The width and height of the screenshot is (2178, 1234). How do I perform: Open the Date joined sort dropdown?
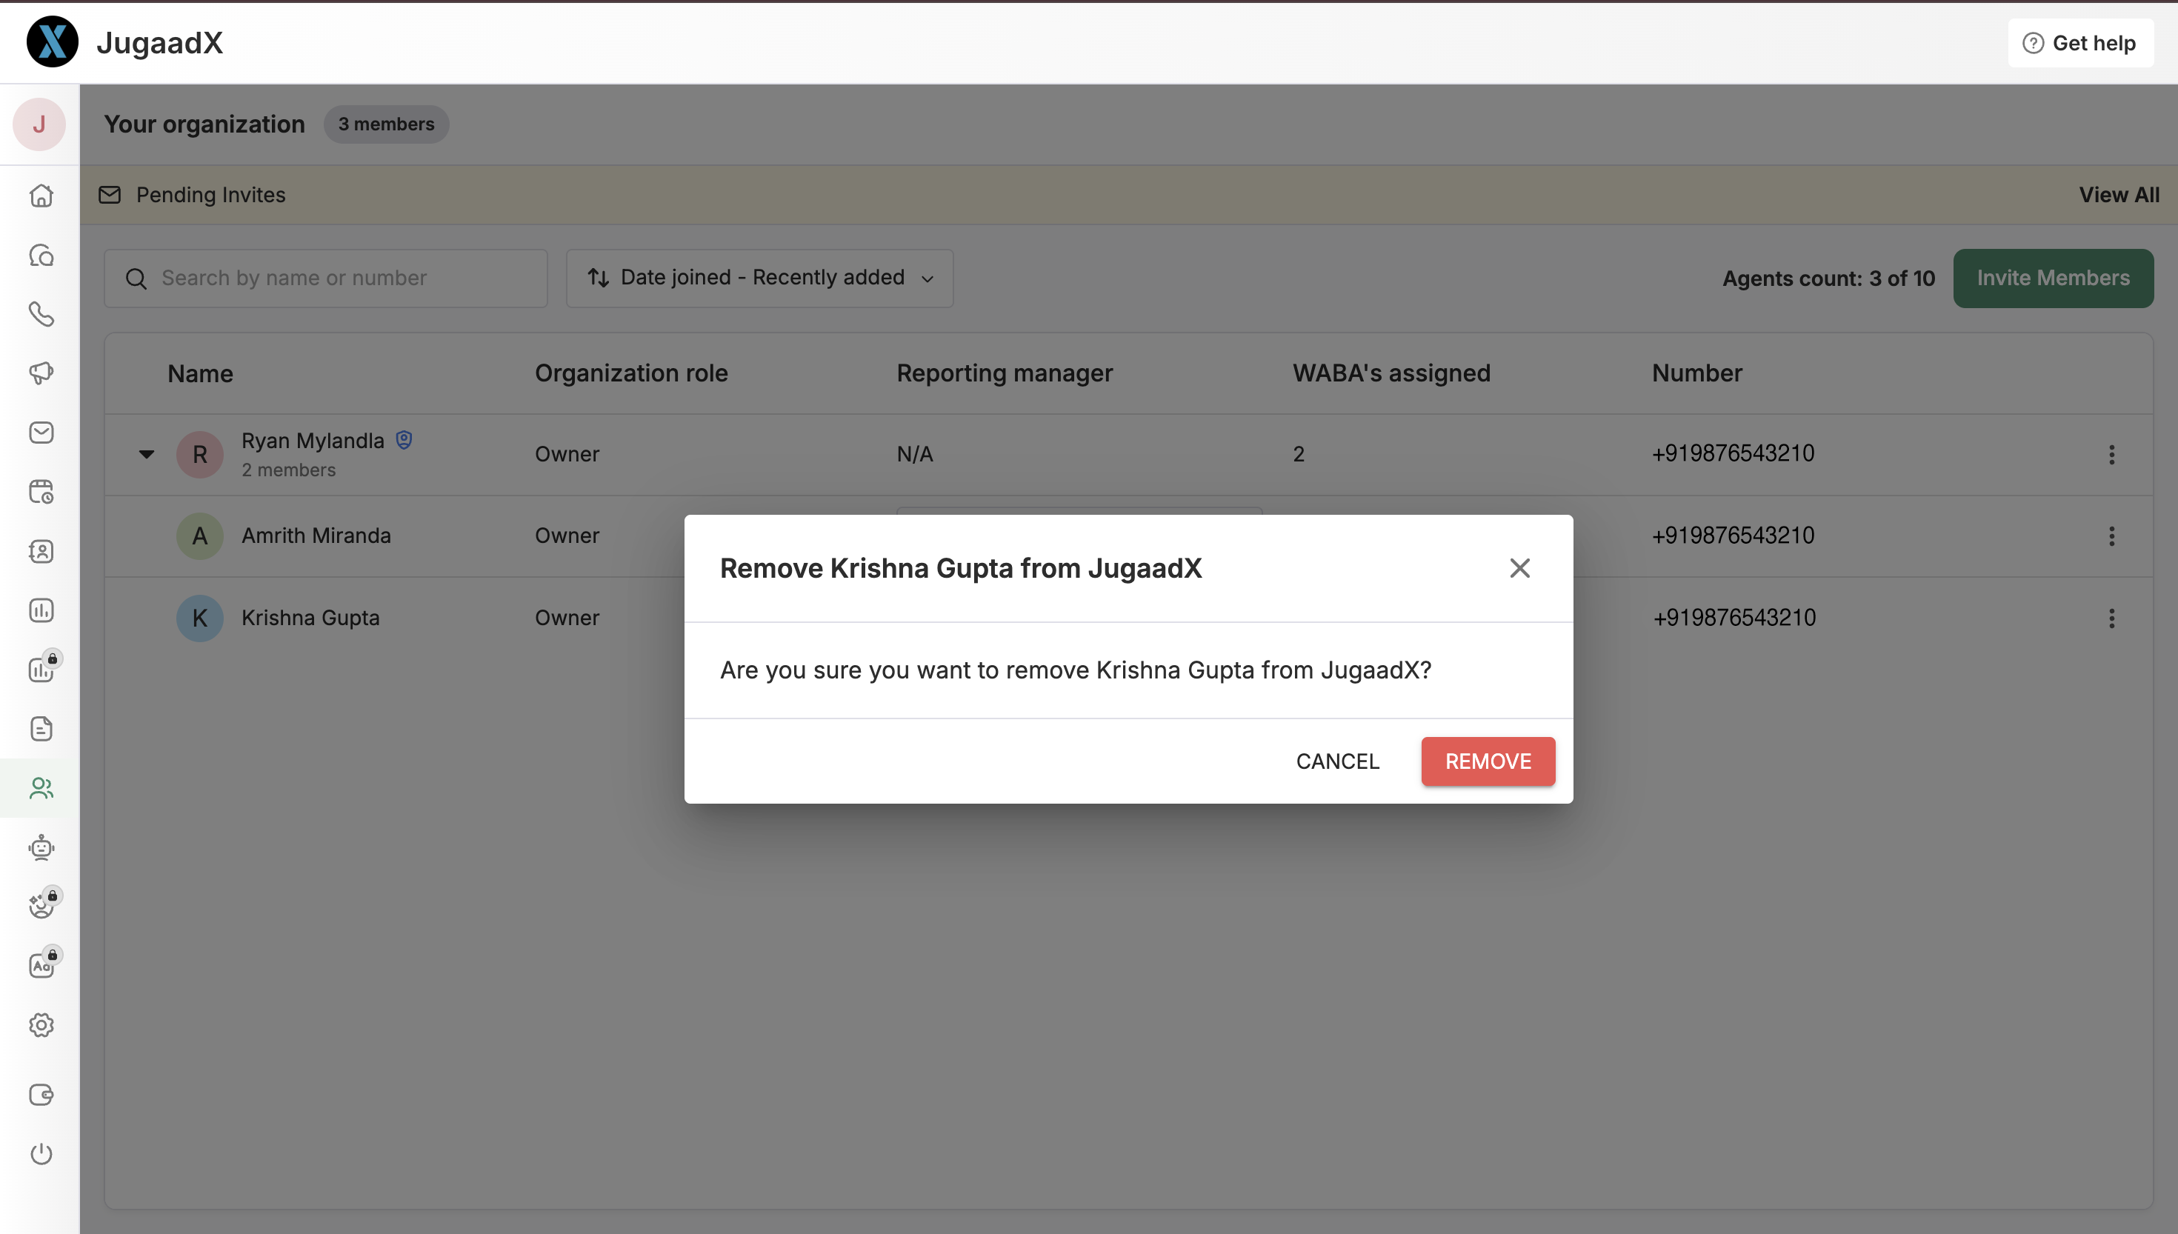click(x=759, y=278)
